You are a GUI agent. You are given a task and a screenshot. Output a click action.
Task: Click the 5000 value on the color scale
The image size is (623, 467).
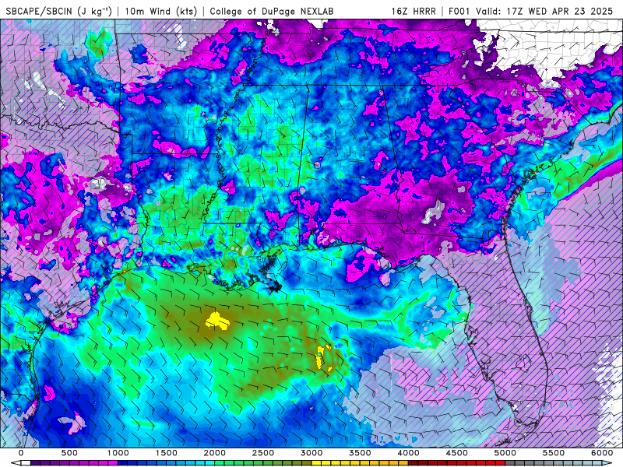tap(505, 453)
